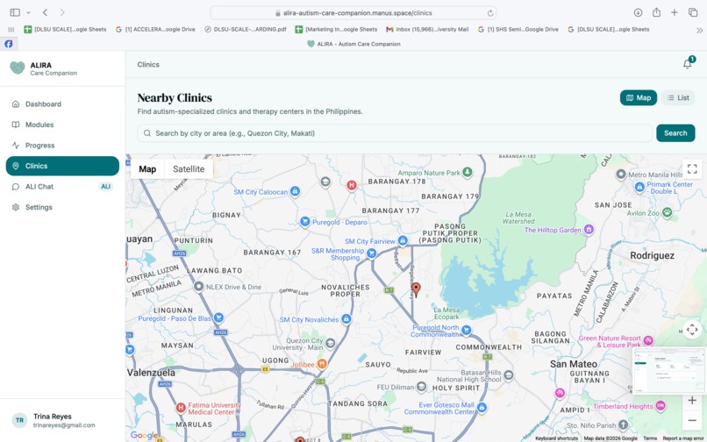Open Trina Reyes user profile

coord(62,420)
